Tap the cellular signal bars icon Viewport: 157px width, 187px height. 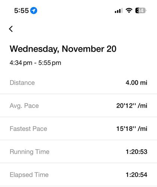(118, 10)
